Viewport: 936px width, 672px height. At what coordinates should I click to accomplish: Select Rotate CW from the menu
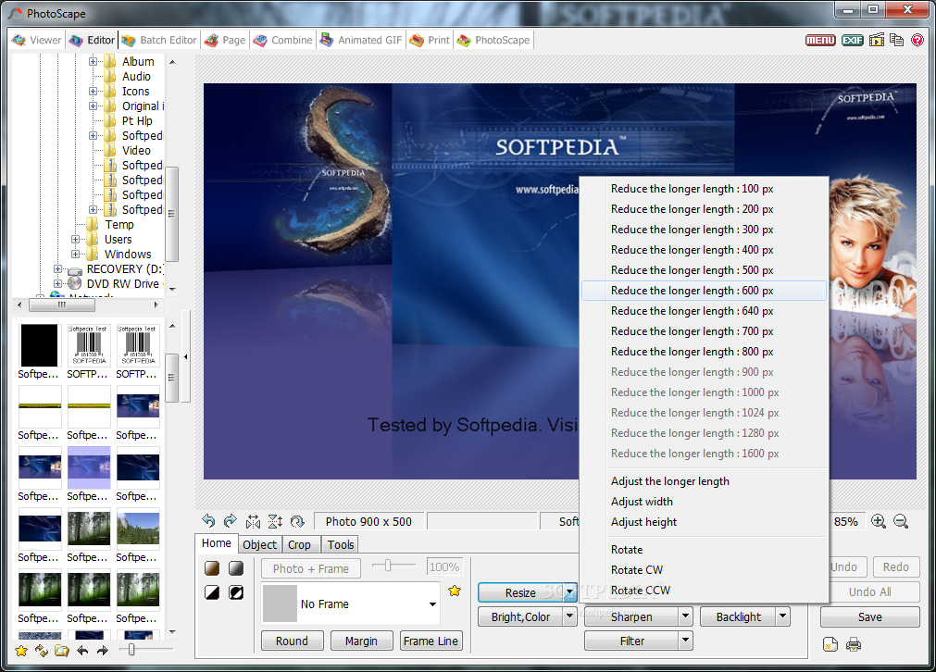click(x=636, y=569)
